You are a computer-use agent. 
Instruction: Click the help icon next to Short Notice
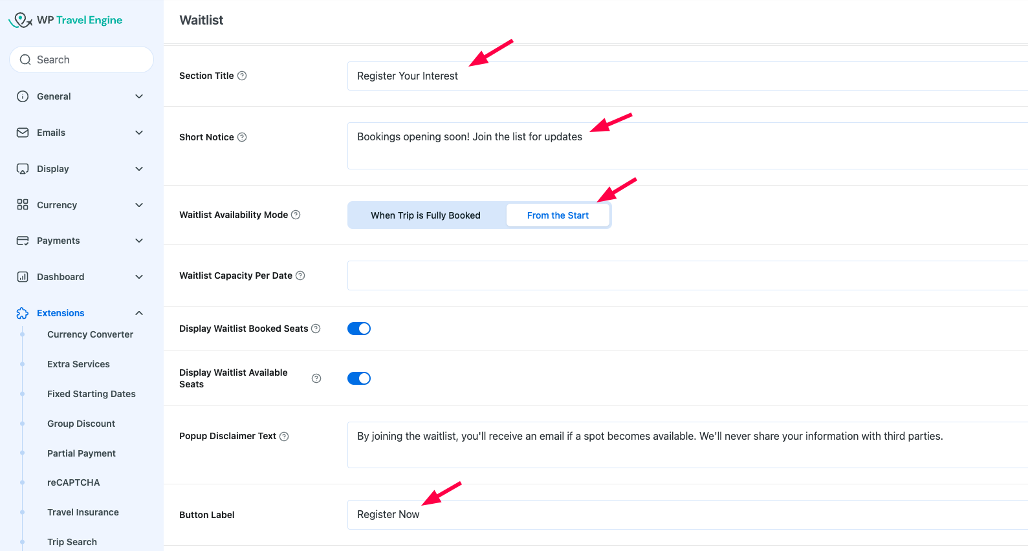[x=242, y=137]
